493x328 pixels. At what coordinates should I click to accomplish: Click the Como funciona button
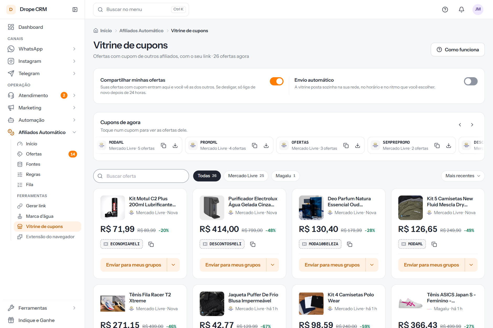458,49
